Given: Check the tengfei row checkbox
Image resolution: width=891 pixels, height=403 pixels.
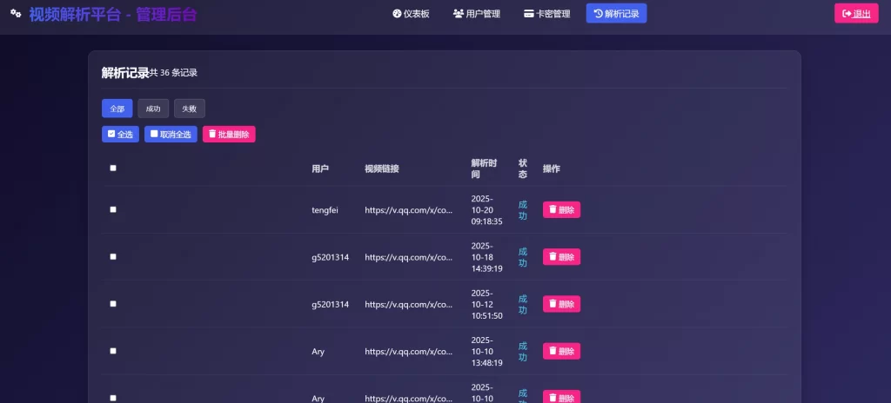Looking at the screenshot, I should coord(113,209).
